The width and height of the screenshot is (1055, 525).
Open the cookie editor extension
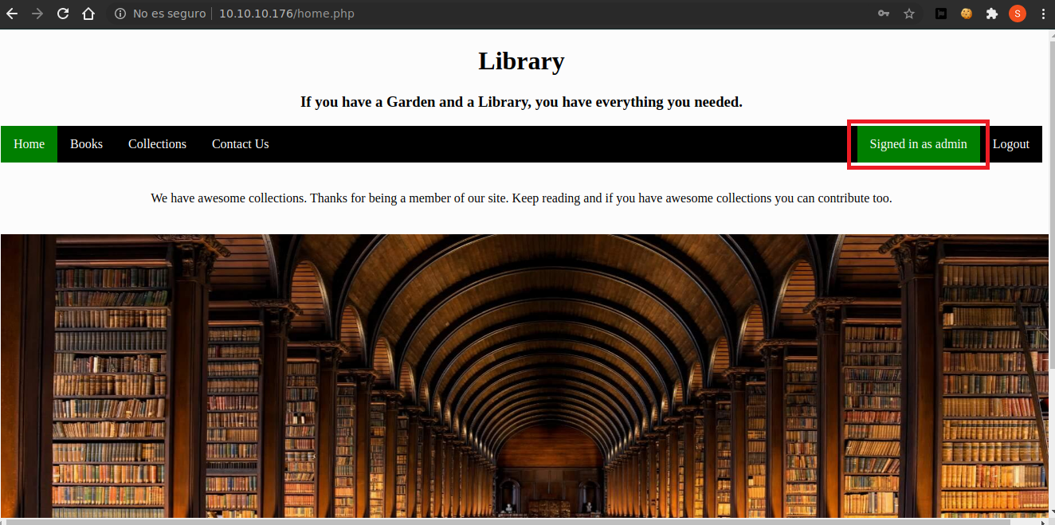click(x=966, y=14)
